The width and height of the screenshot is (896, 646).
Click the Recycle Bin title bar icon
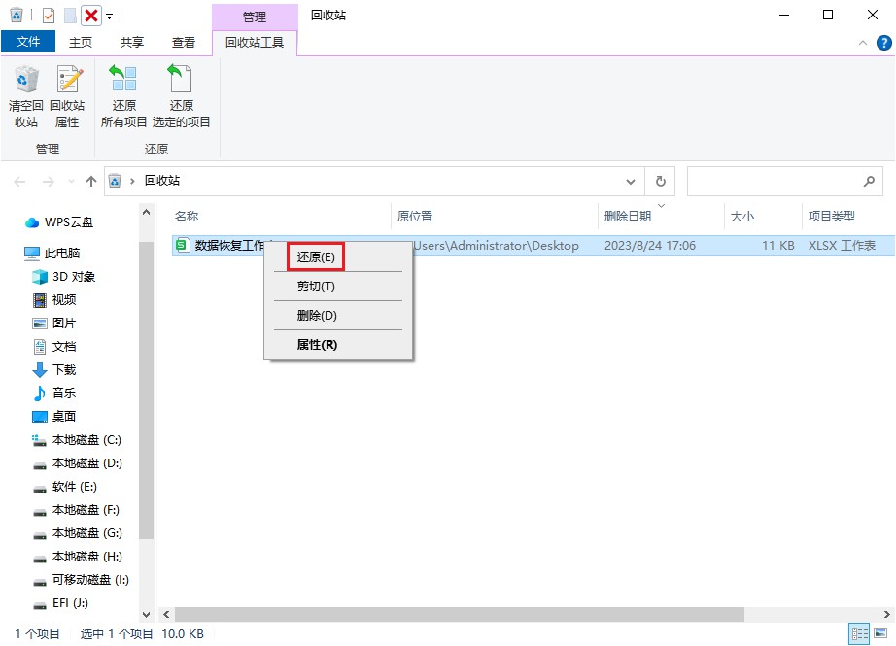(x=17, y=15)
